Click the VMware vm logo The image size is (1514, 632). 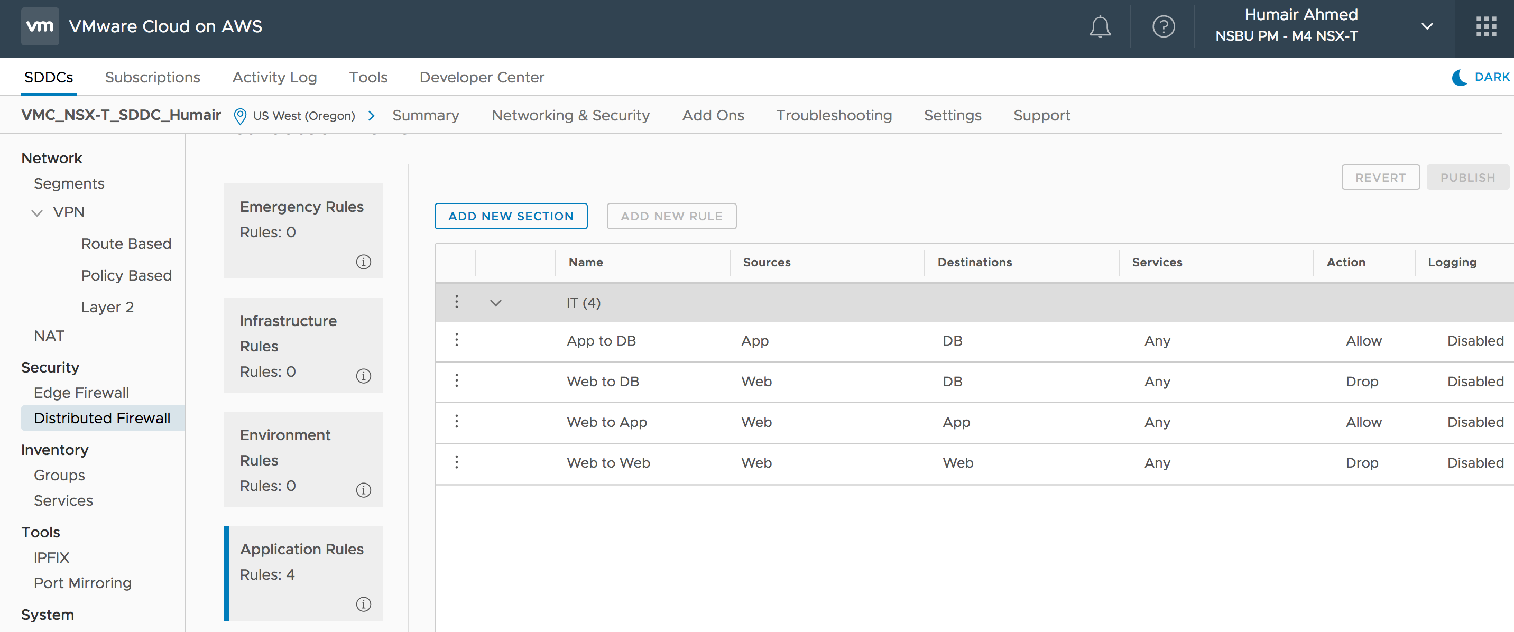(40, 26)
